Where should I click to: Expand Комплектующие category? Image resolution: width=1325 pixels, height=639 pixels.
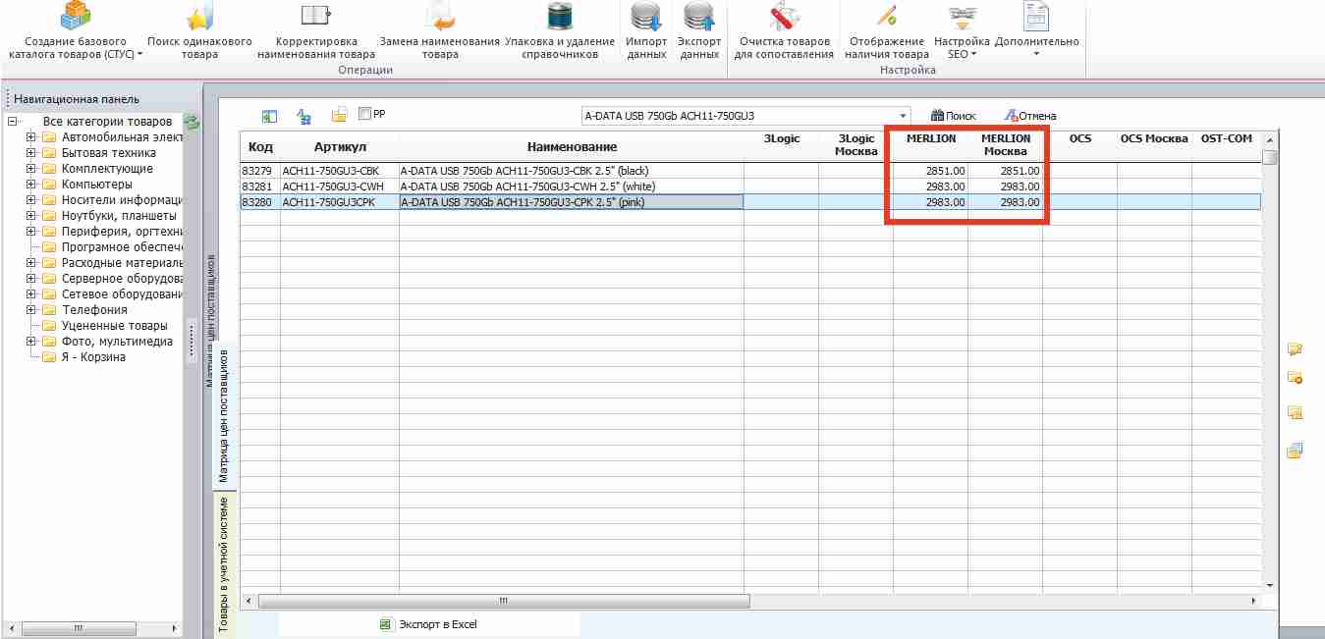point(31,169)
